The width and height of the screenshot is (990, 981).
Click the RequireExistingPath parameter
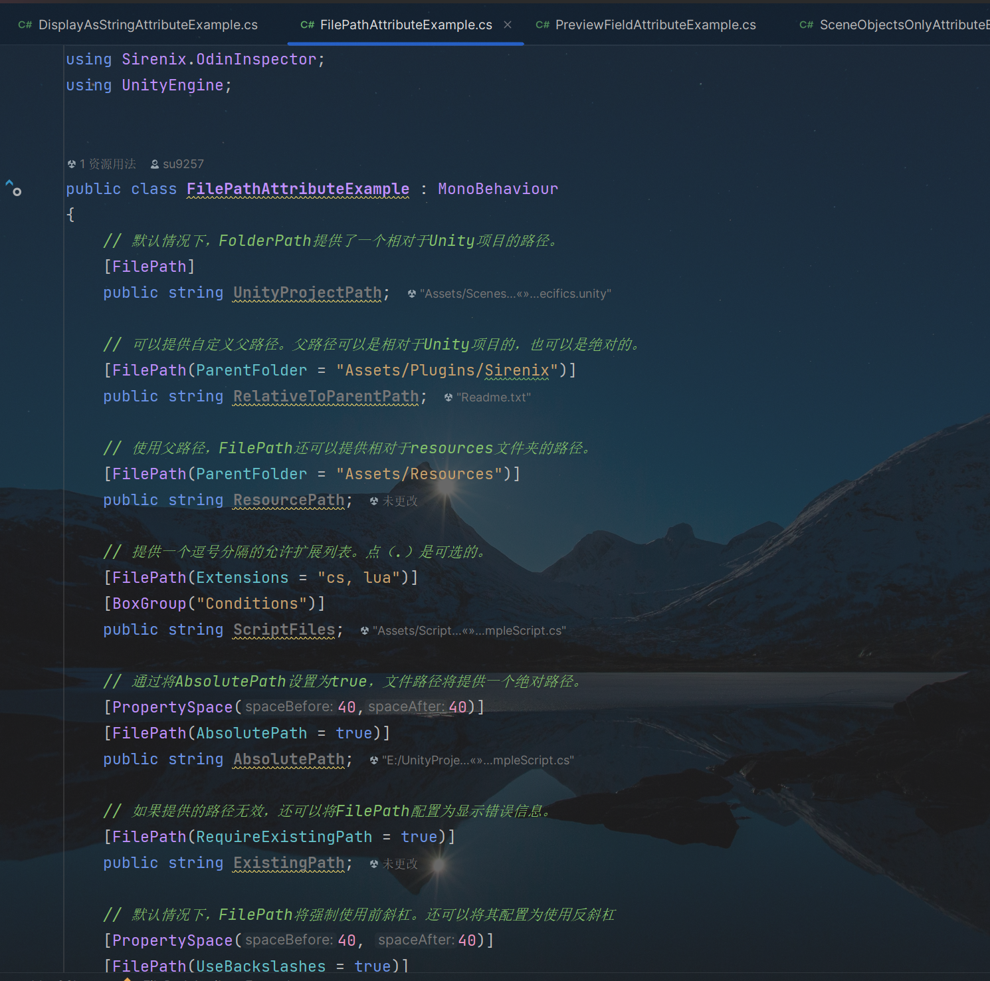[284, 837]
